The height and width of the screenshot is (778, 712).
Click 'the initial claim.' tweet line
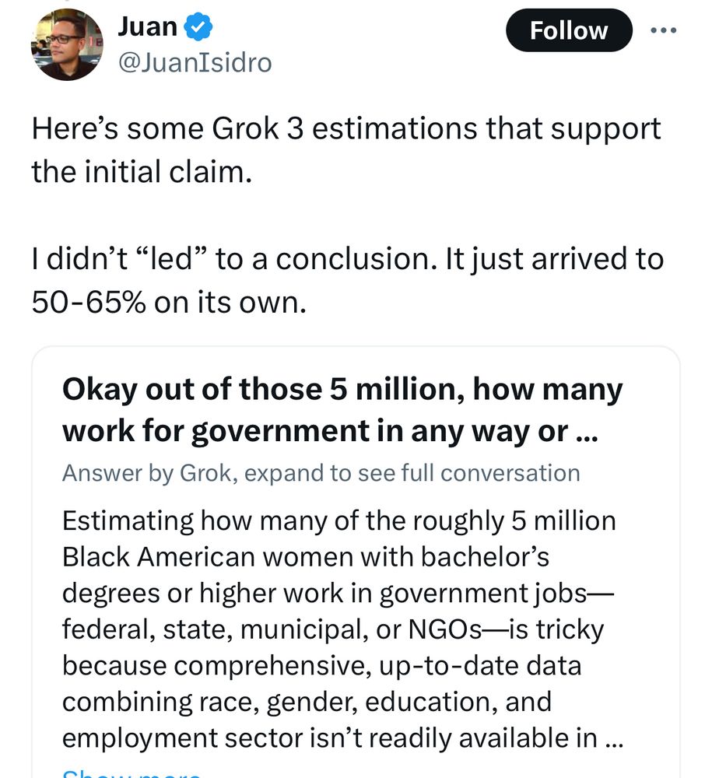click(x=142, y=172)
